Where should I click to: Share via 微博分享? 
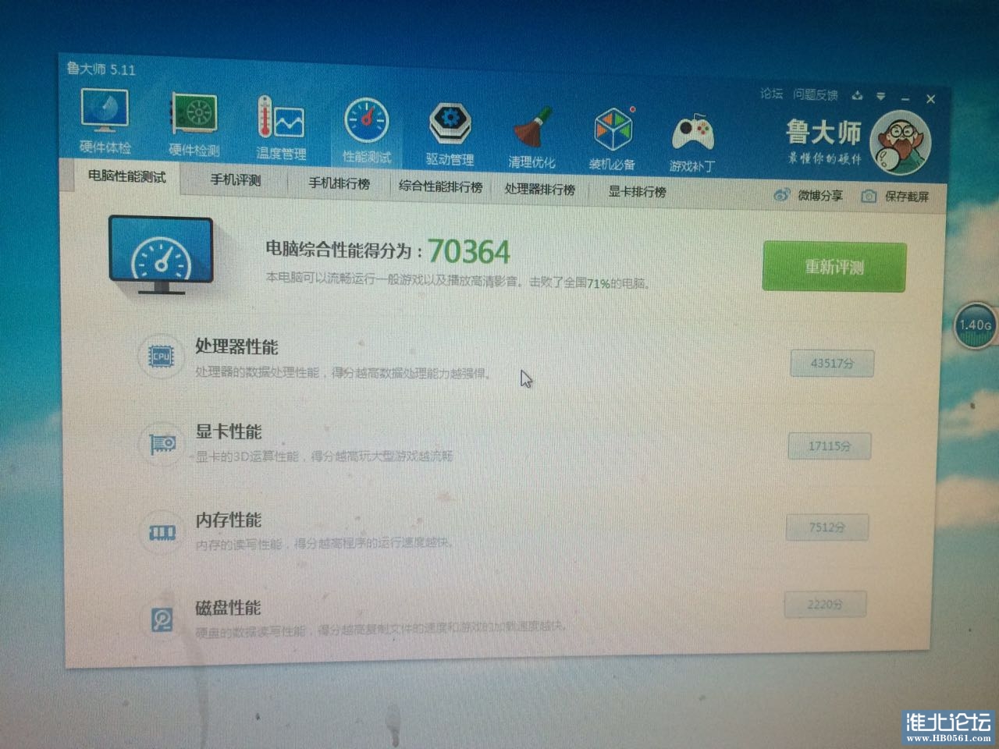808,195
